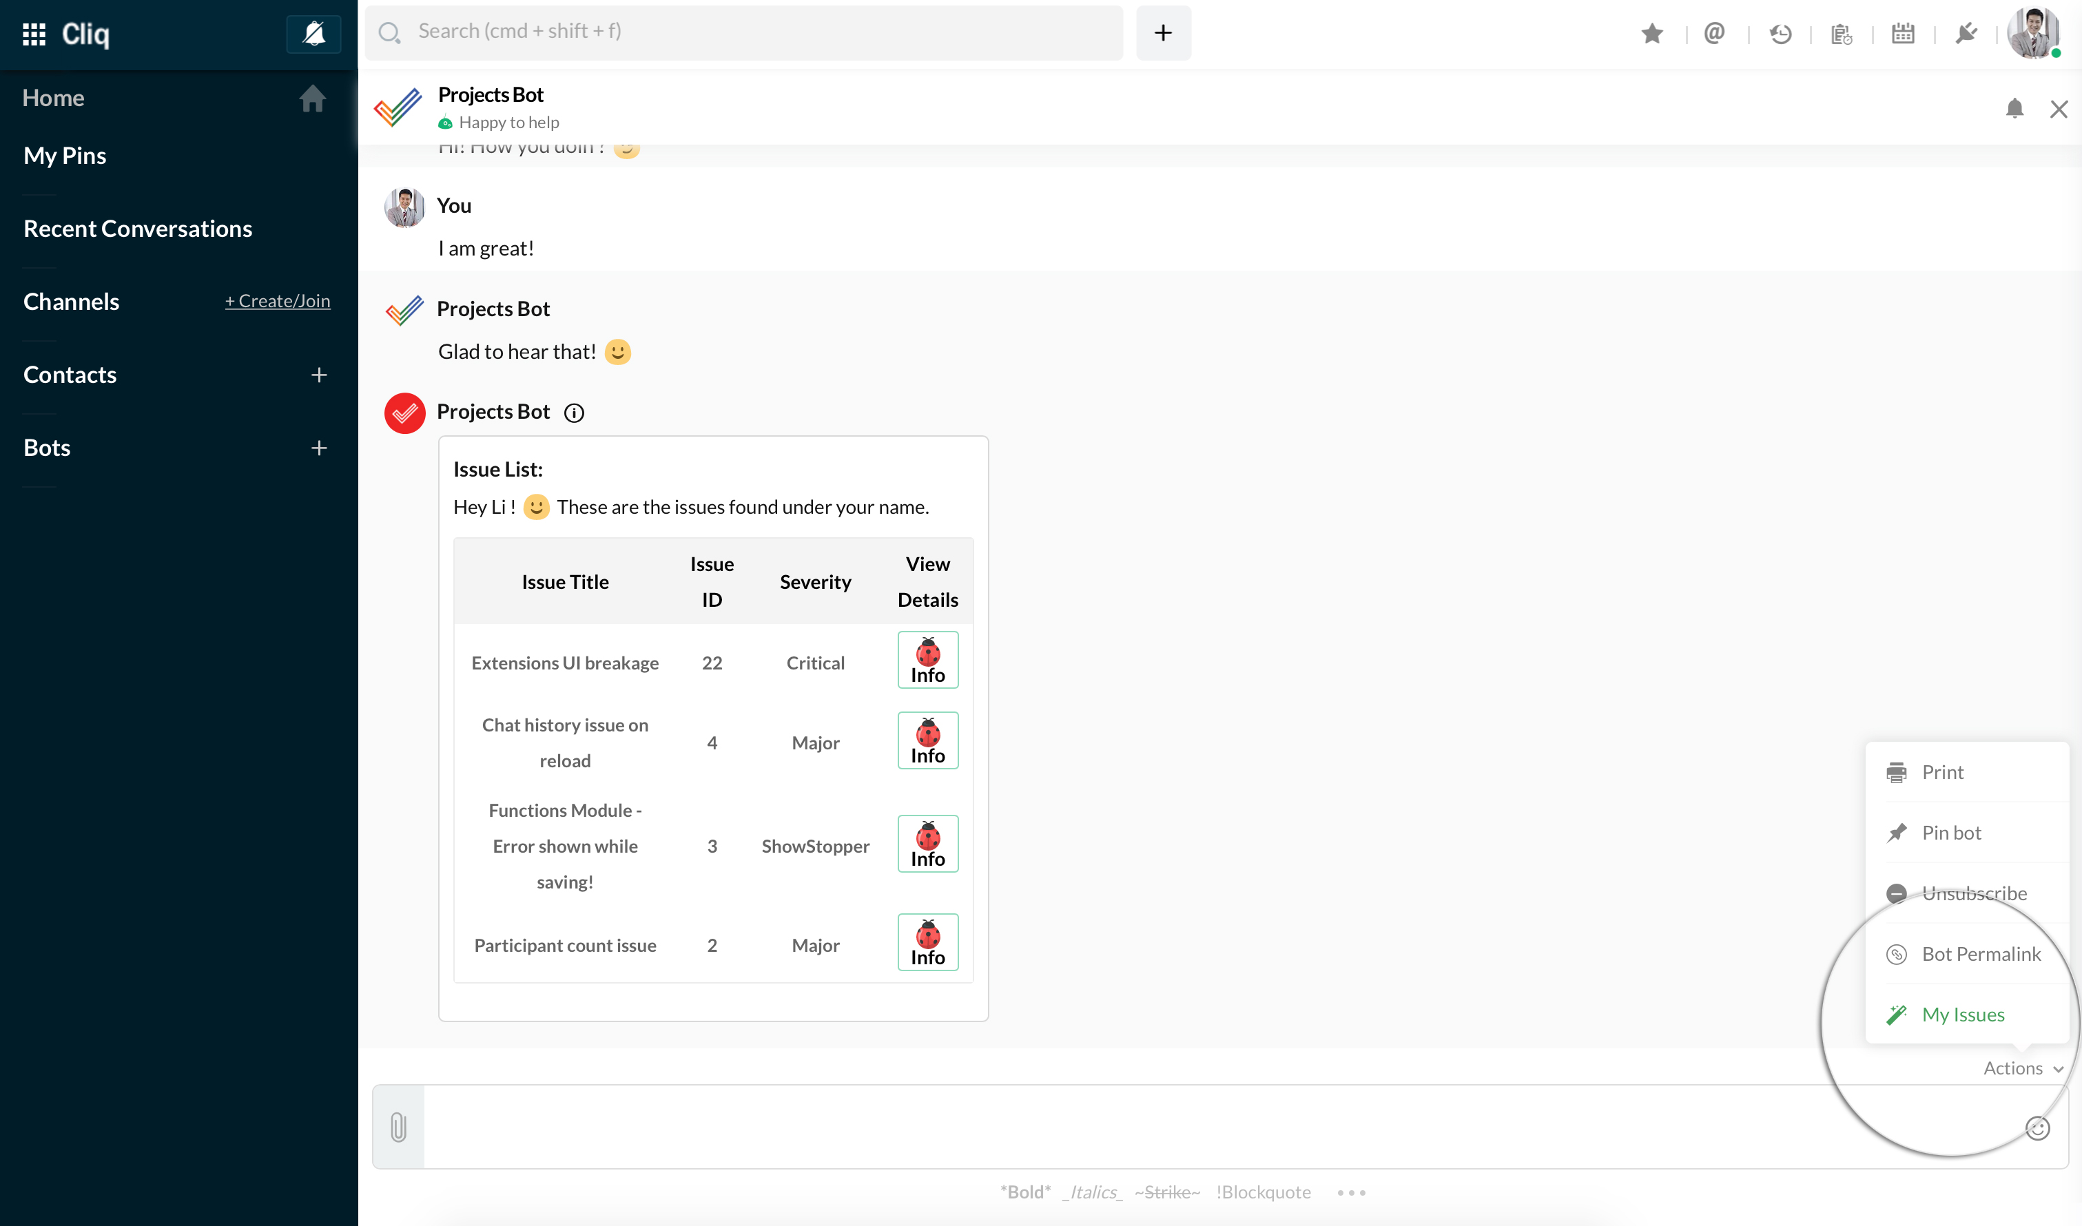Click the user profile status avatar

click(2032, 34)
